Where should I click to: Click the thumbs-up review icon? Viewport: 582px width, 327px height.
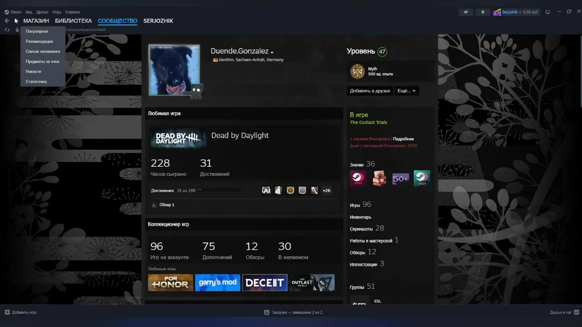click(154, 205)
